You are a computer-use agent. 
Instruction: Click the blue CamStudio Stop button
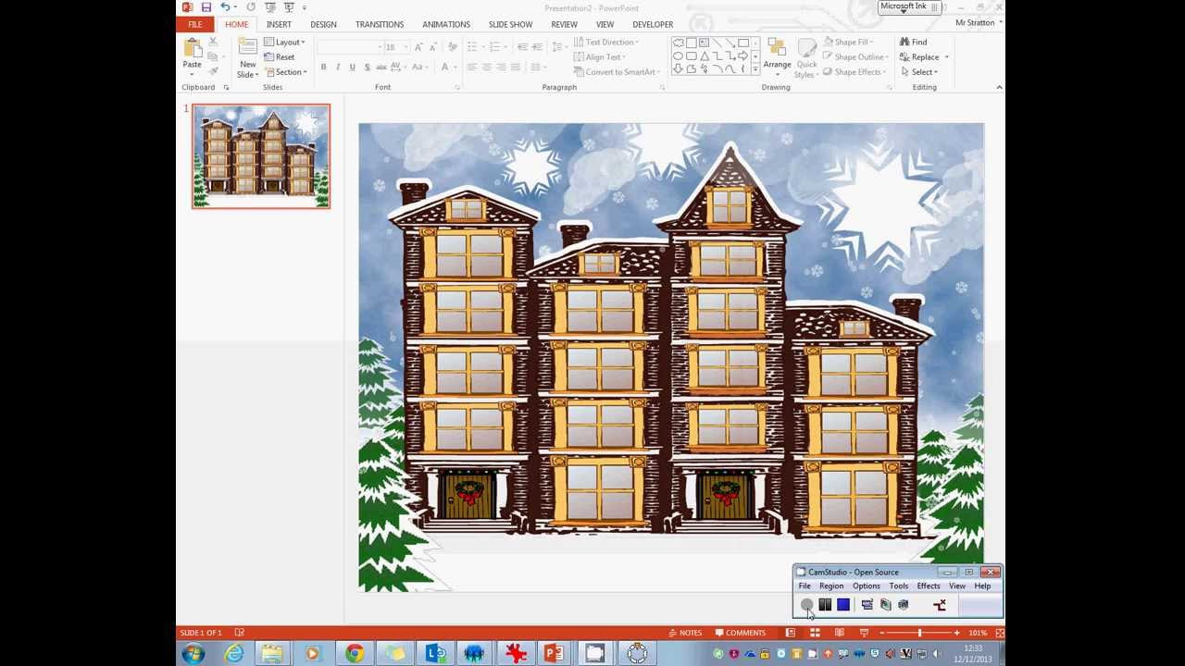pos(843,605)
